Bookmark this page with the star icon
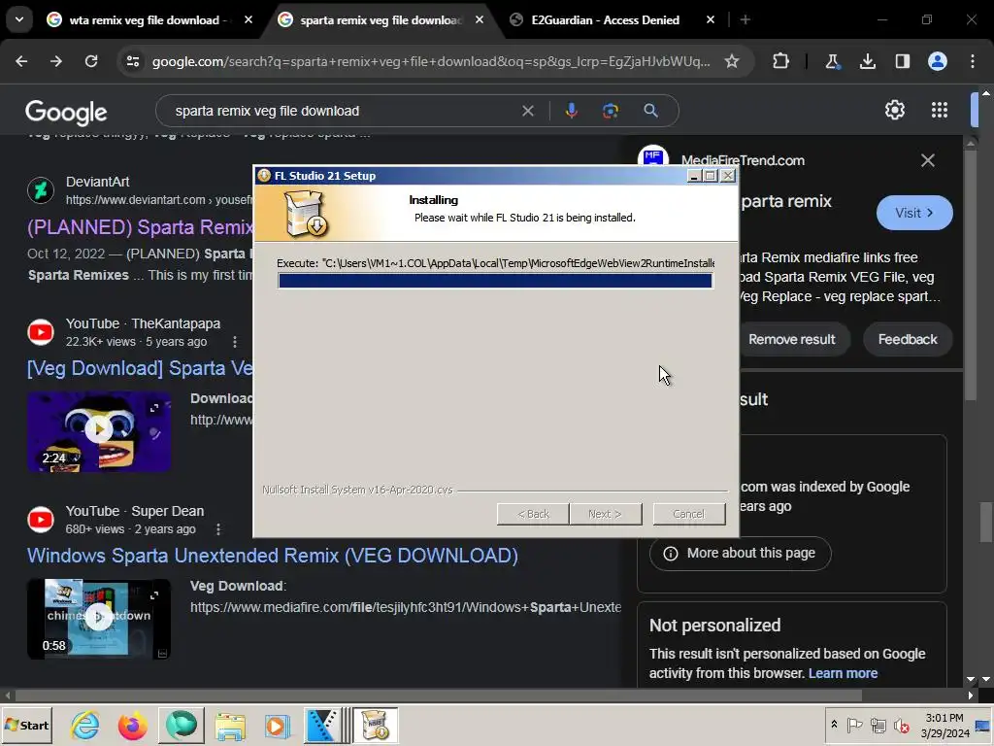Viewport: 994px width, 746px height. tap(732, 61)
